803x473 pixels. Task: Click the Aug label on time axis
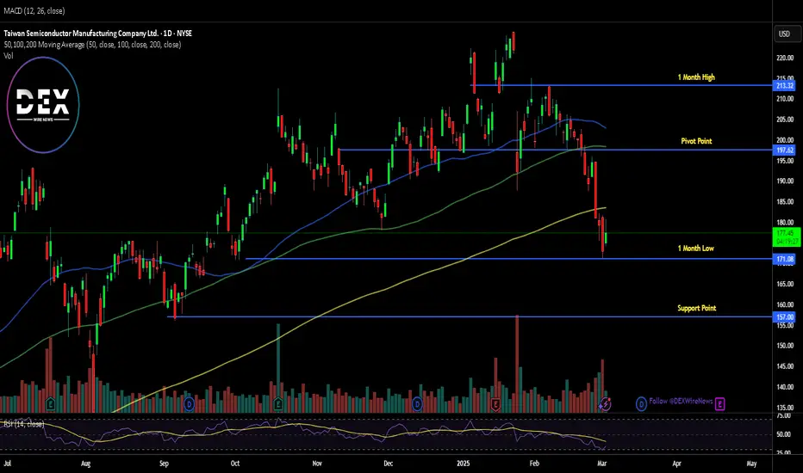(x=85, y=464)
